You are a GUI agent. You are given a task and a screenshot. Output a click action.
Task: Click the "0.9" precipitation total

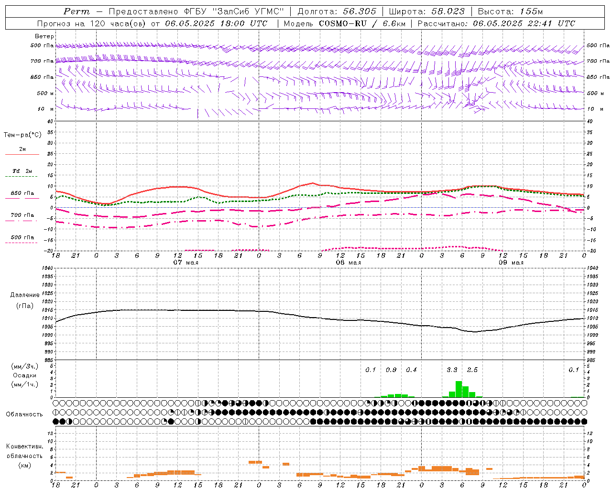pyautogui.click(x=391, y=370)
